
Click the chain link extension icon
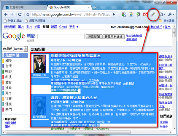pos(153,15)
